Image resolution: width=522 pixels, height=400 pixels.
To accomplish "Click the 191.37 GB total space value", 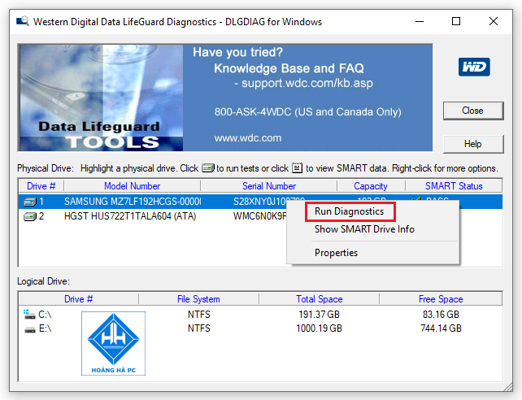I will click(319, 315).
